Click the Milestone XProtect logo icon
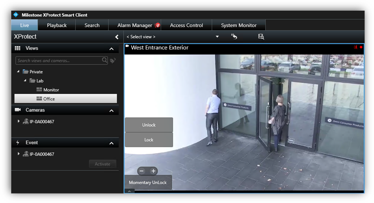 point(16,15)
